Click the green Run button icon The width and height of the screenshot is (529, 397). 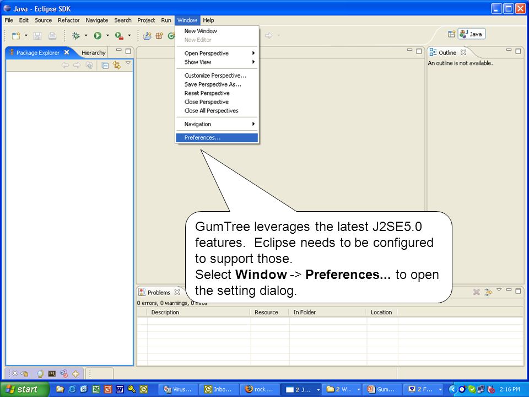(x=98, y=35)
